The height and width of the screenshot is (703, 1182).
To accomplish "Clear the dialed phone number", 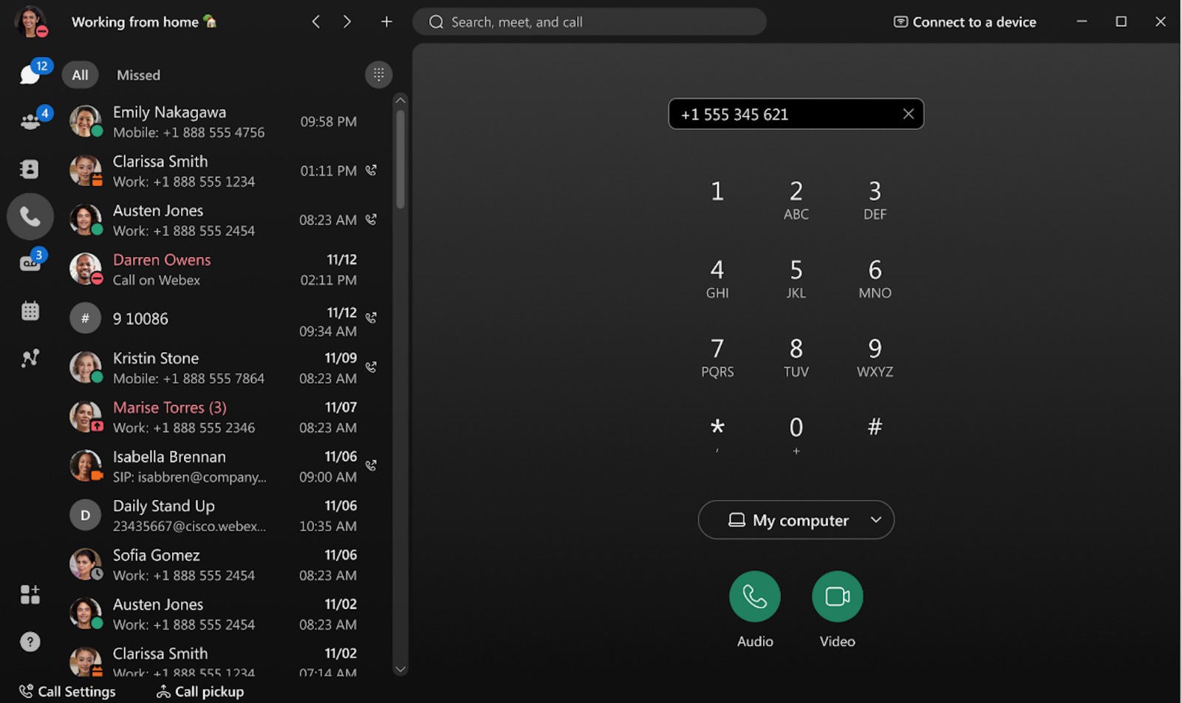I will pyautogui.click(x=908, y=114).
